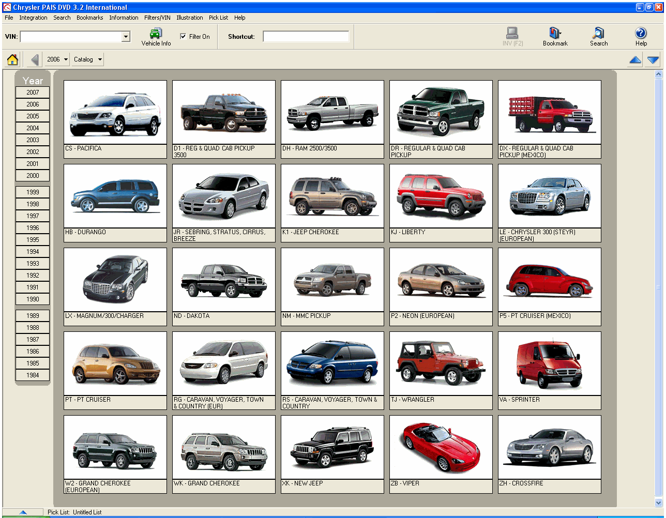The image size is (666, 518).
Task: Select the VA - Sprinter van thumbnail
Action: (x=550, y=363)
